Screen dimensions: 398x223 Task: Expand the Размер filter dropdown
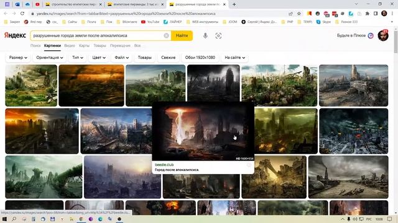coord(18,58)
